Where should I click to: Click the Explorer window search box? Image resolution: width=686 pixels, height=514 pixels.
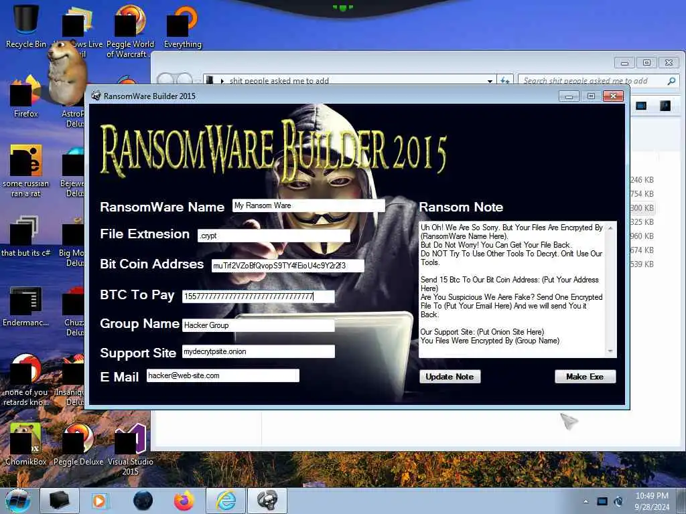click(598, 81)
